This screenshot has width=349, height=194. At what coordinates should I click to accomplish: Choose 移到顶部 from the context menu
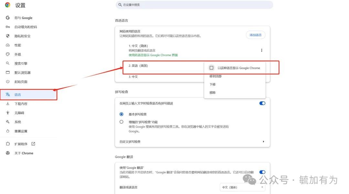click(x=216, y=76)
